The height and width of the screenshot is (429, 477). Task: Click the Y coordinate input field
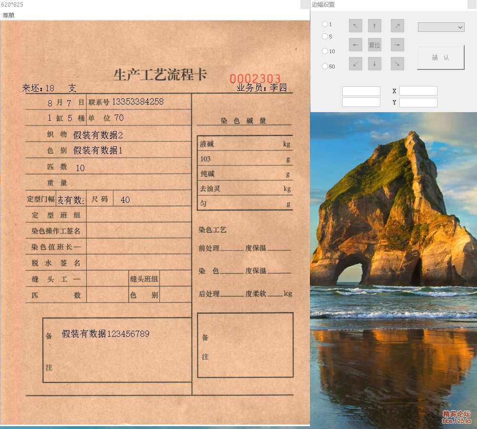[418, 102]
